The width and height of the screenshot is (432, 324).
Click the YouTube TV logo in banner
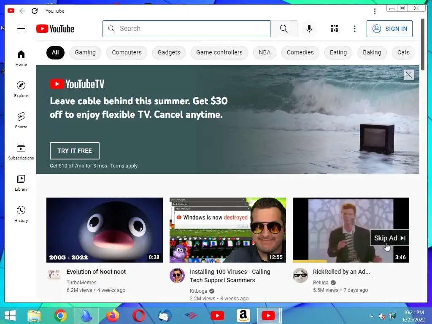click(77, 84)
